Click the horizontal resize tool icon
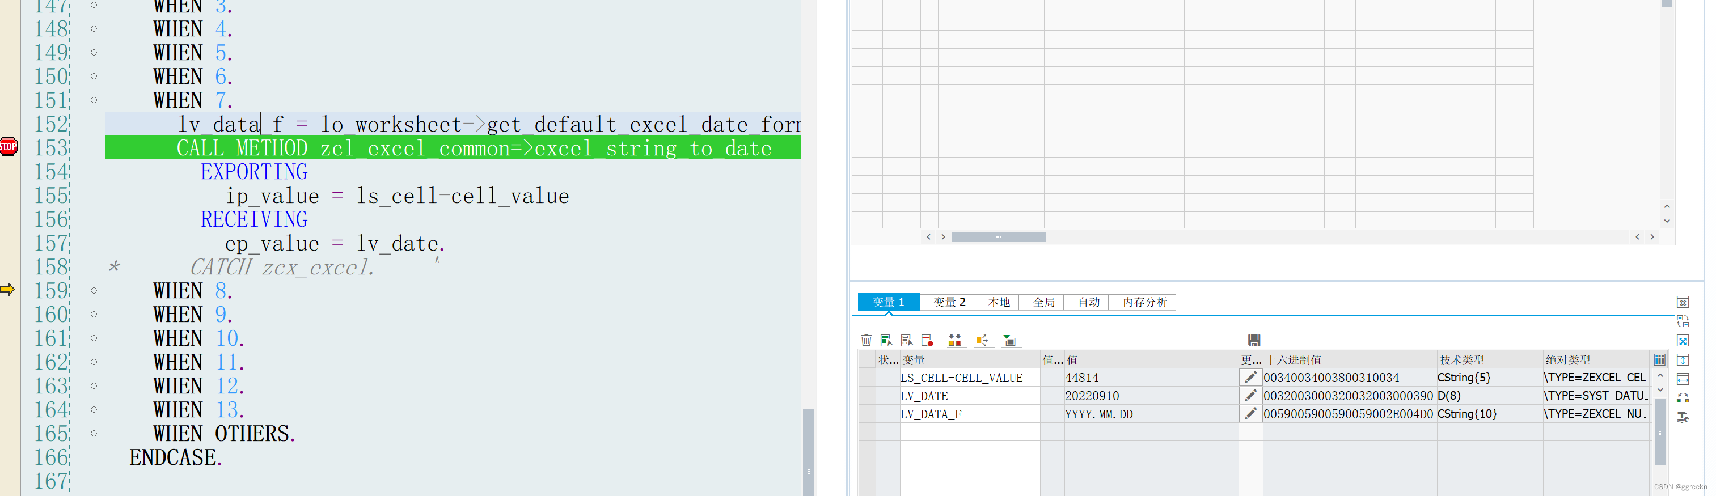This screenshot has height=496, width=1716. click(x=1683, y=379)
